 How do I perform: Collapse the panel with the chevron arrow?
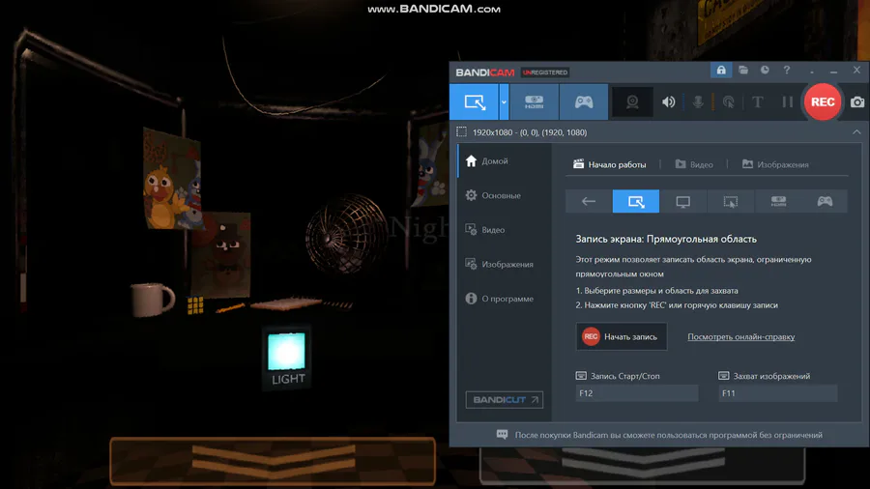pos(856,132)
